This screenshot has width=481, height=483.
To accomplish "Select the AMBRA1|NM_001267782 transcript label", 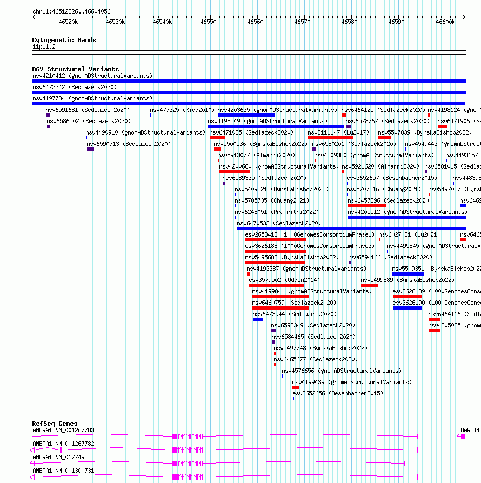I will (63, 444).
